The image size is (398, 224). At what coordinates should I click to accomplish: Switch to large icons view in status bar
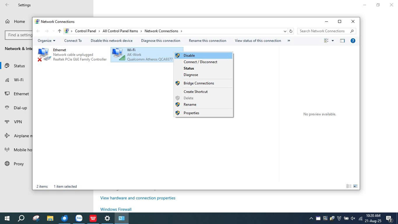355,186
